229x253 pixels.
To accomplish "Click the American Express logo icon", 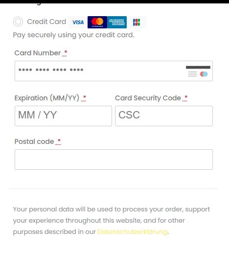I will pos(117,22).
